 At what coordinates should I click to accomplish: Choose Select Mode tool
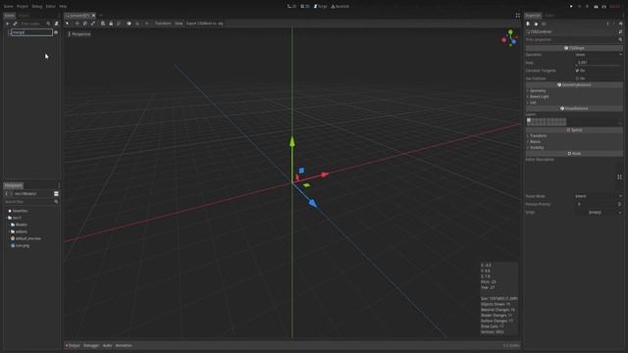click(x=68, y=24)
